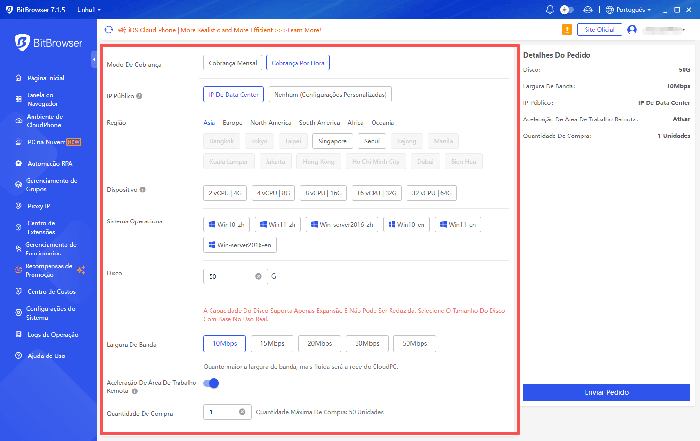The width and height of the screenshot is (700, 441).
Task: Open Proxy IP location pin icon
Action: click(x=18, y=206)
